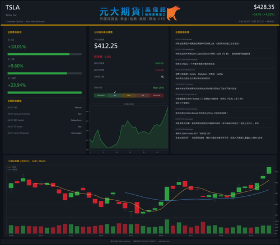Click the progress bar under +10.01%
The image size is (280, 245).
point(44,54)
